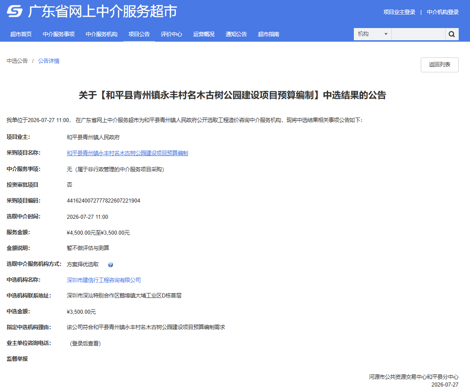This screenshot has height=387, width=470.
Task: Click the footer date 2026-07-27
Action: (x=445, y=384)
